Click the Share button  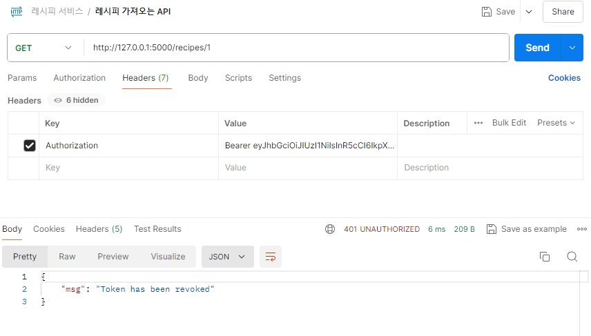click(x=563, y=12)
